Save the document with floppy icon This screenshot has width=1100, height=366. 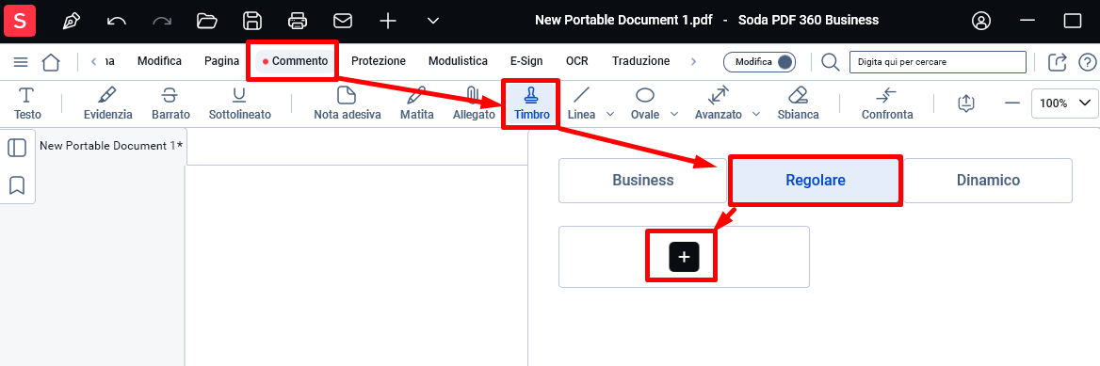252,21
